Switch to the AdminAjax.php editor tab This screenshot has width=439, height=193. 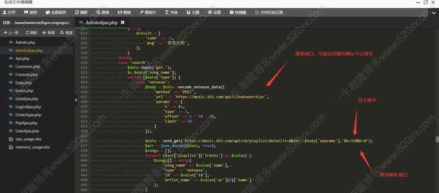pos(101,22)
